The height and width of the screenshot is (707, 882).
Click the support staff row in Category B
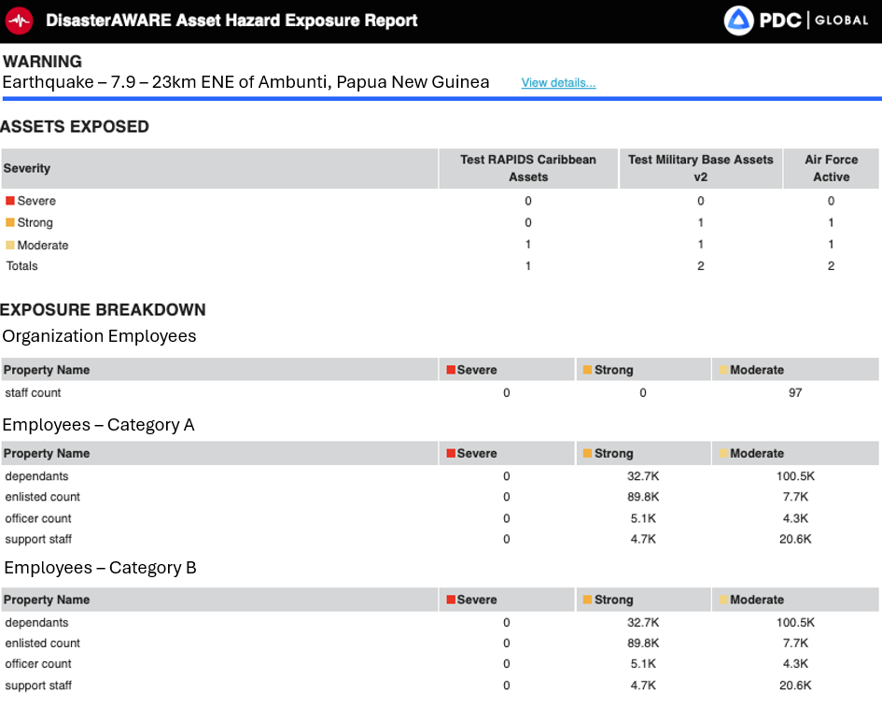point(440,686)
